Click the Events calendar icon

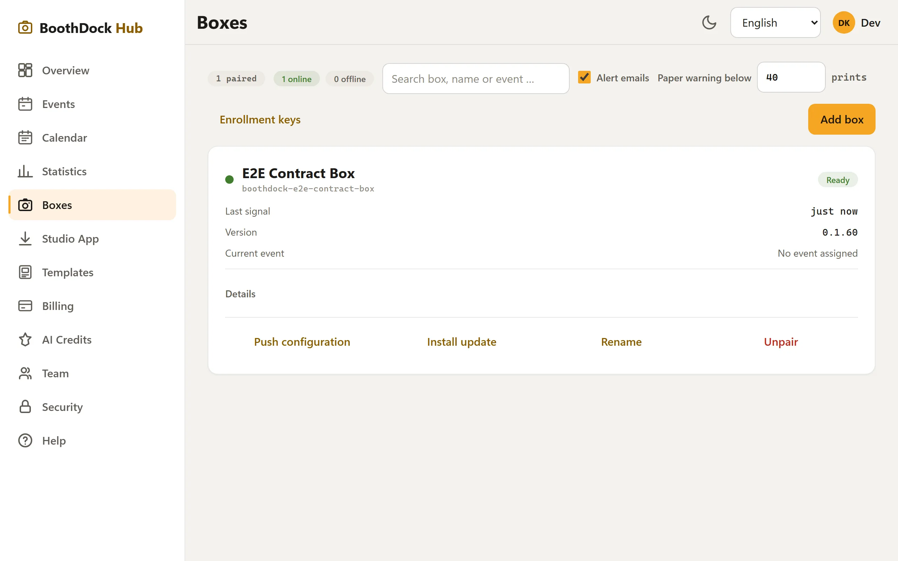25,104
